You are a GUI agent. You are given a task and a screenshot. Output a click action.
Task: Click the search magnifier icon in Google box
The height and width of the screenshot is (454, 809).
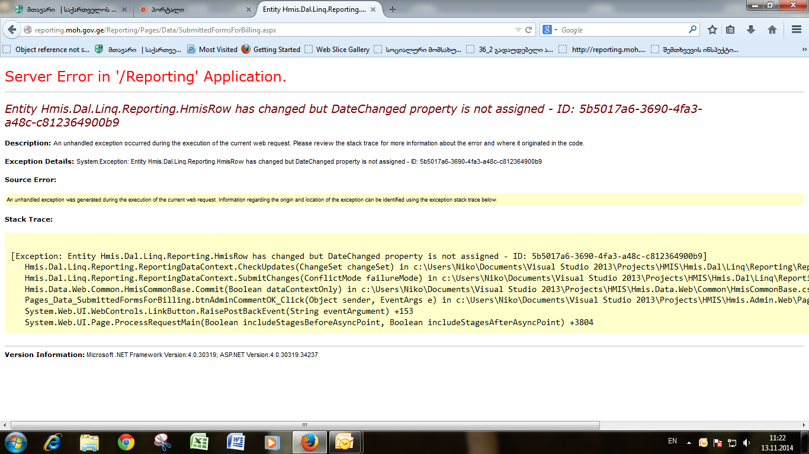[692, 30]
